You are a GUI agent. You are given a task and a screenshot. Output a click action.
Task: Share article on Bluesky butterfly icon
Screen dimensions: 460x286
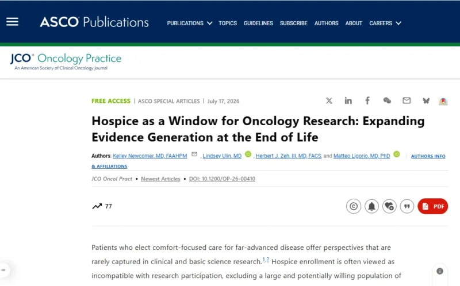coord(426,101)
